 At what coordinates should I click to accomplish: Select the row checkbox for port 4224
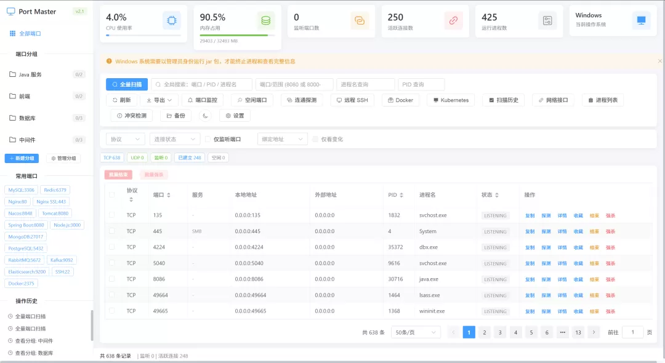[111, 247]
